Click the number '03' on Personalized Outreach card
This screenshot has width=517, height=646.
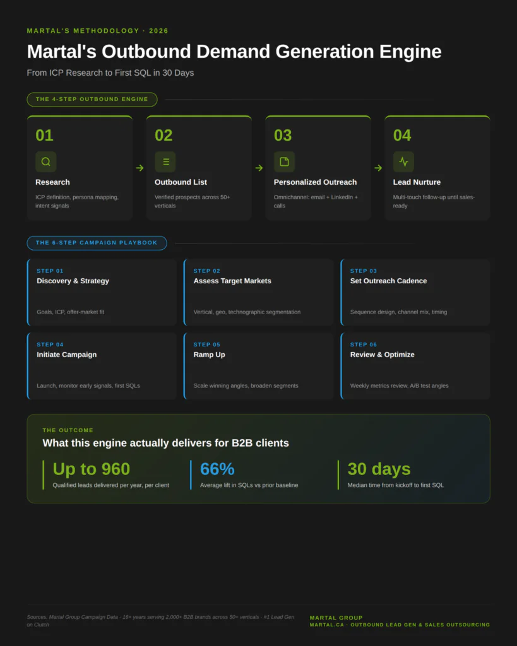click(x=283, y=135)
